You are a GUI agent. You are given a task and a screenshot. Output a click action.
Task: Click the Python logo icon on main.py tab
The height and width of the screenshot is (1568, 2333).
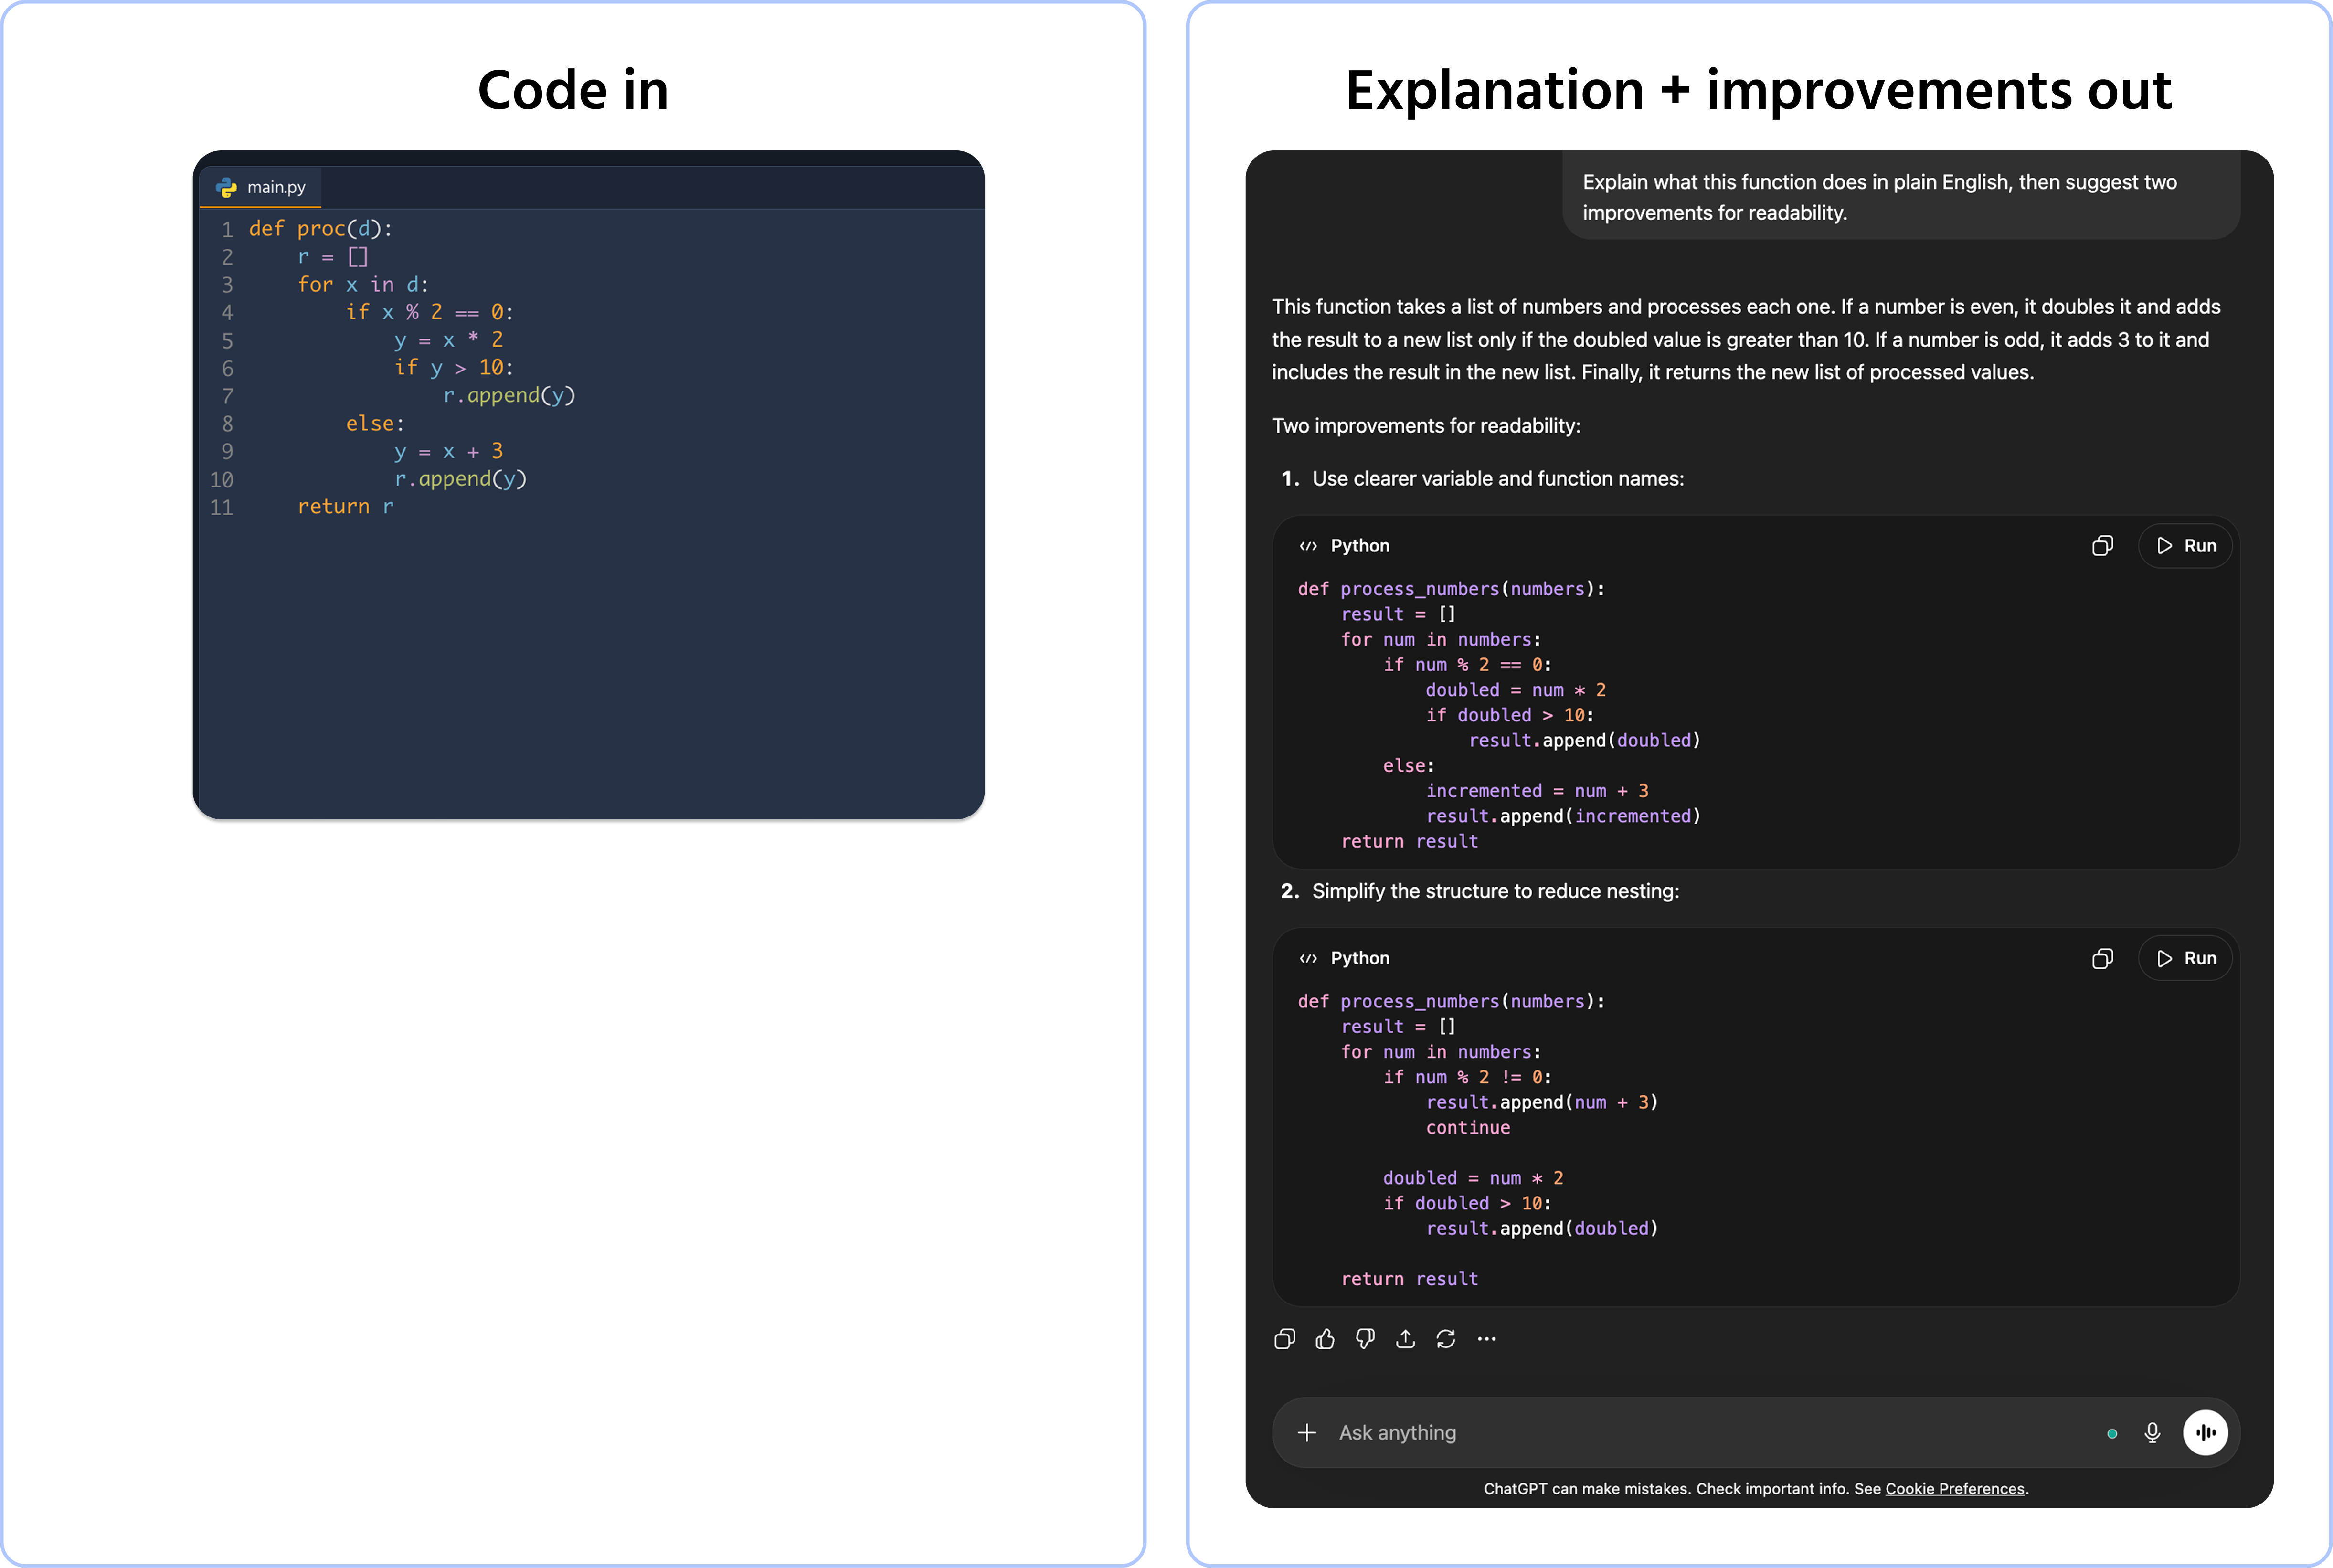click(x=227, y=187)
